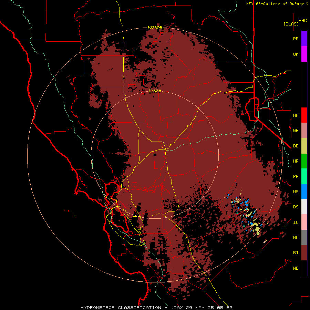Click the 'GC' legend label

coord(296,238)
